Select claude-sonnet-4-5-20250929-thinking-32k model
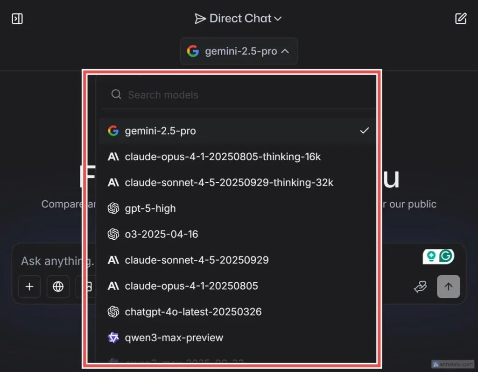Image resolution: width=478 pixels, height=372 pixels. [229, 183]
